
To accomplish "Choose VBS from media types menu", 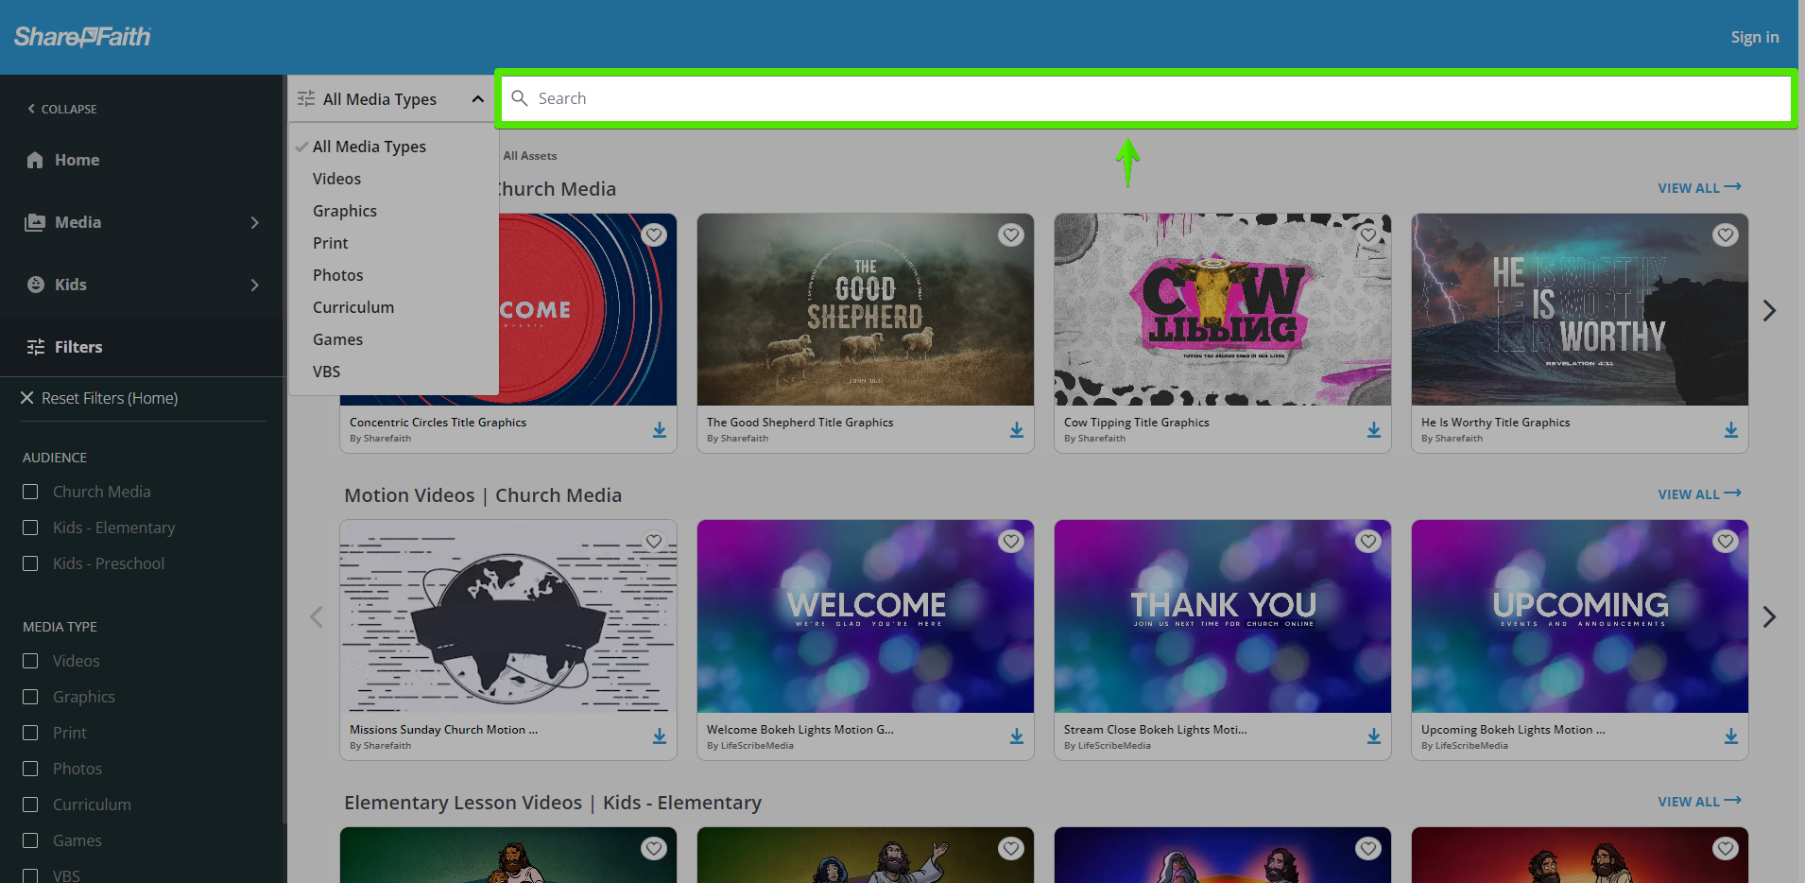I will click(327, 372).
